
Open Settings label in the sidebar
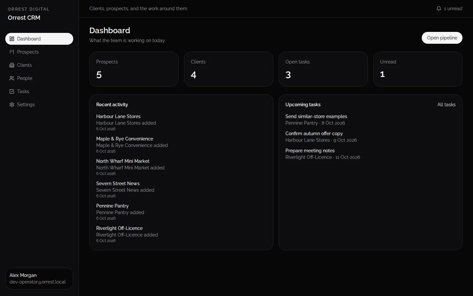pyautogui.click(x=26, y=105)
